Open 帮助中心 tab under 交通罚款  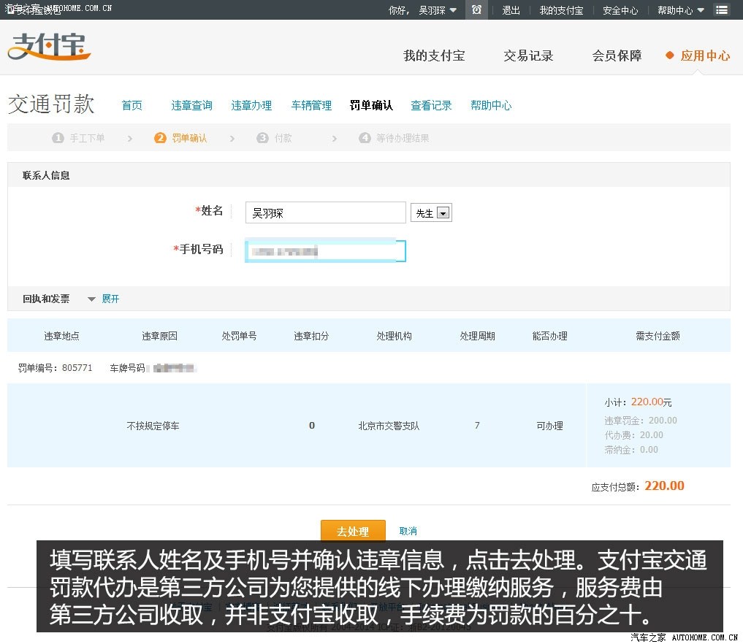coord(491,105)
